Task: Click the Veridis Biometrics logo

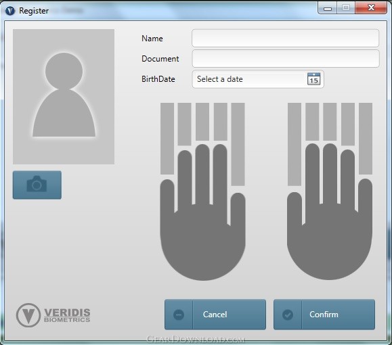Action: click(x=53, y=315)
